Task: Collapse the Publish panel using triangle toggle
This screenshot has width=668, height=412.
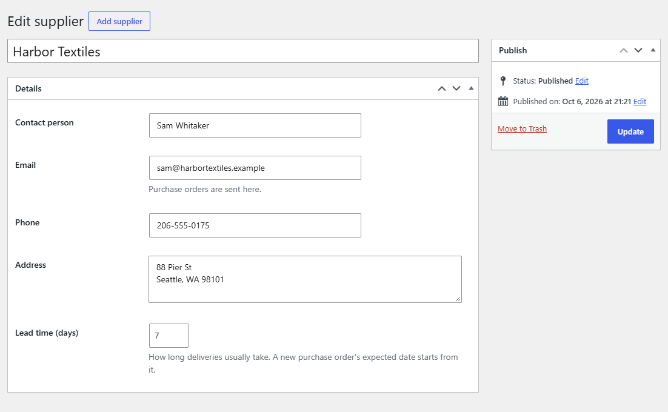Action: 653,50
